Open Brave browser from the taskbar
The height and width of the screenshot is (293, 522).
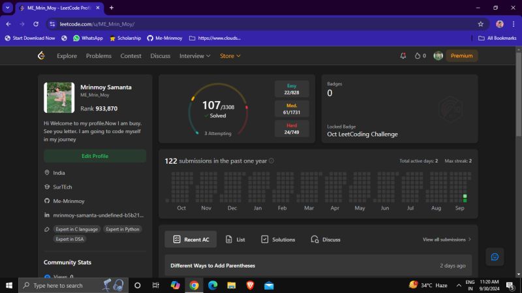point(250,285)
